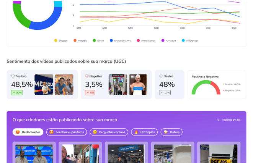Click the sparkle icon beside Insights by Zoi
Image resolution: width=253 pixels, height=163 pixels.
pos(218,120)
